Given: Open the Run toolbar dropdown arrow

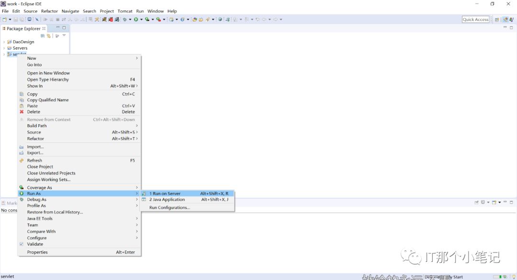Looking at the screenshot, I should coord(141,20).
